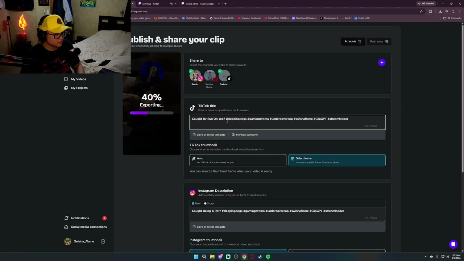Screen dimensions: 464x261
Task: Click Save or select template under TikTok title
Action: coord(209,135)
